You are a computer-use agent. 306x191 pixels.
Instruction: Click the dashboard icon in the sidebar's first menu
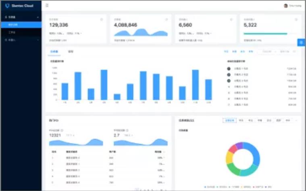point(6,17)
